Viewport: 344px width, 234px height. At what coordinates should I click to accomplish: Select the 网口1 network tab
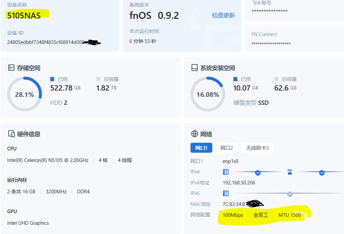(x=201, y=148)
